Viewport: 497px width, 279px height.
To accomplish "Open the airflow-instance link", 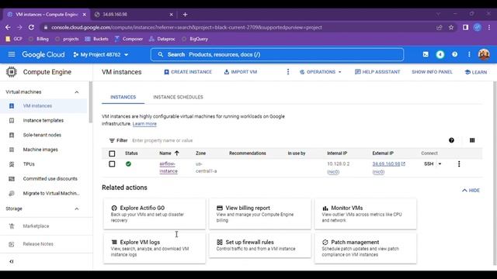I will click(x=169, y=167).
